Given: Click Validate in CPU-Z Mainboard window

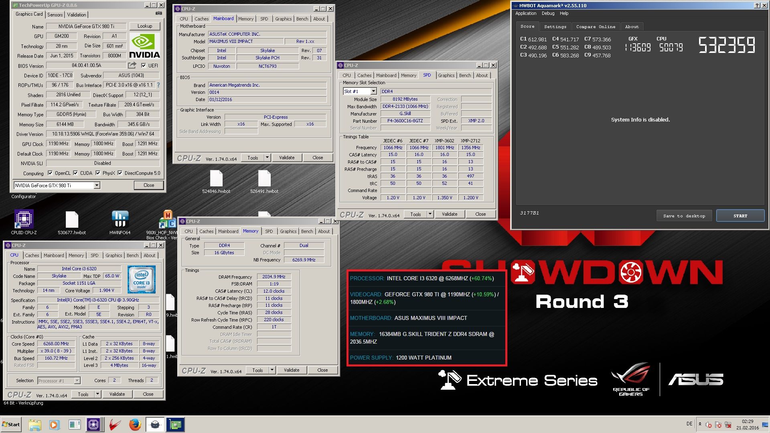Looking at the screenshot, I should 287,158.
